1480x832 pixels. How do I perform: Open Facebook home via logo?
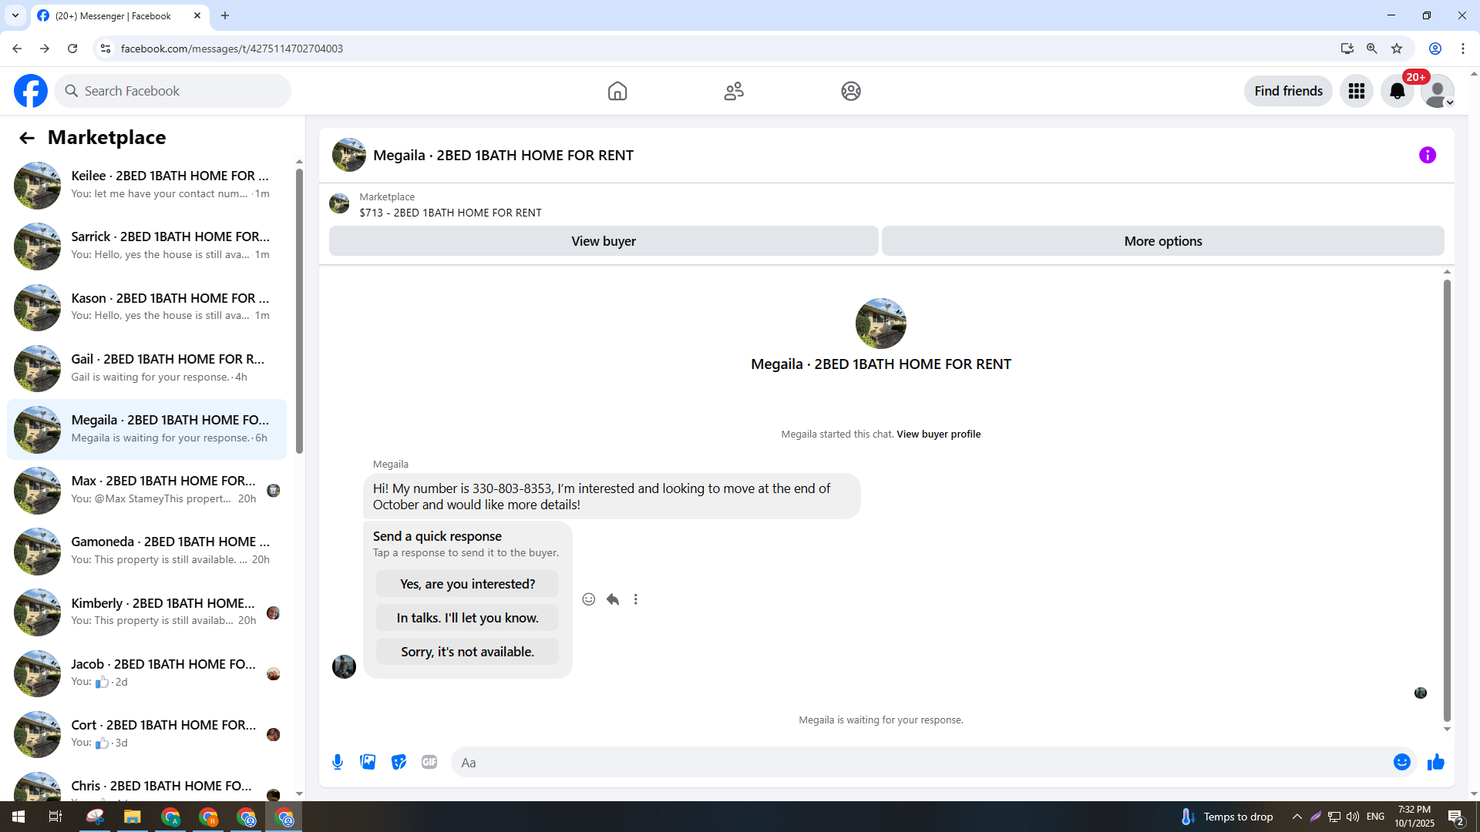coord(31,91)
